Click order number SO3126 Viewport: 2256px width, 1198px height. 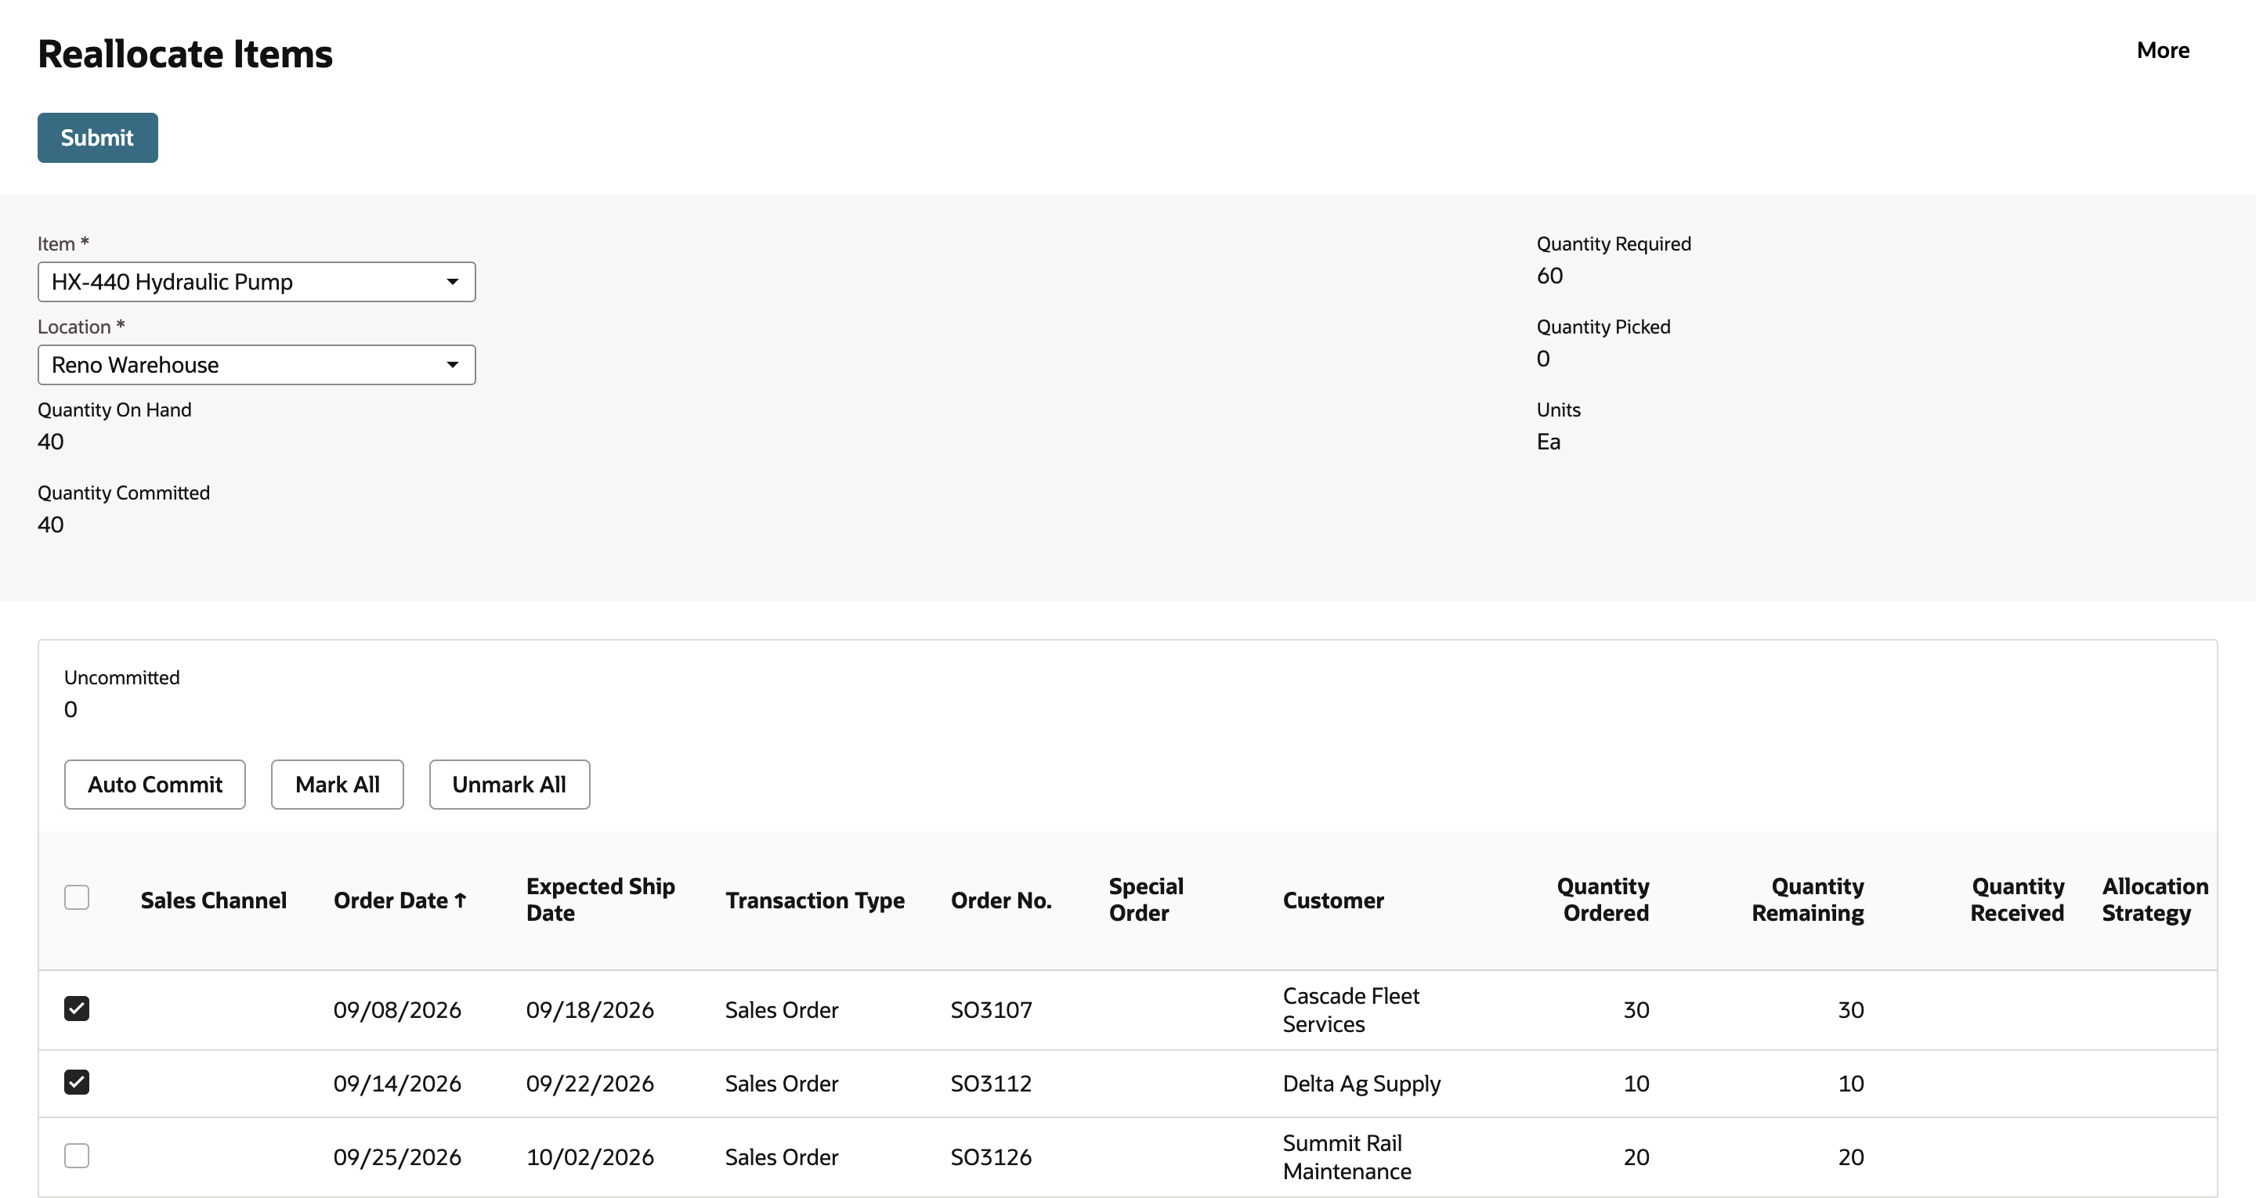tap(992, 1157)
